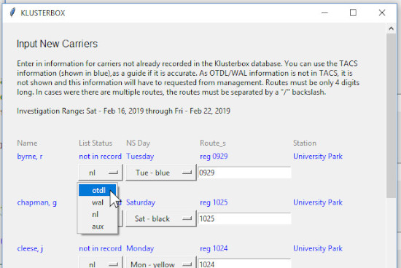Click 'Monday' NS day text for cleese
The height and width of the screenshot is (268, 401).
pyautogui.click(x=140, y=248)
